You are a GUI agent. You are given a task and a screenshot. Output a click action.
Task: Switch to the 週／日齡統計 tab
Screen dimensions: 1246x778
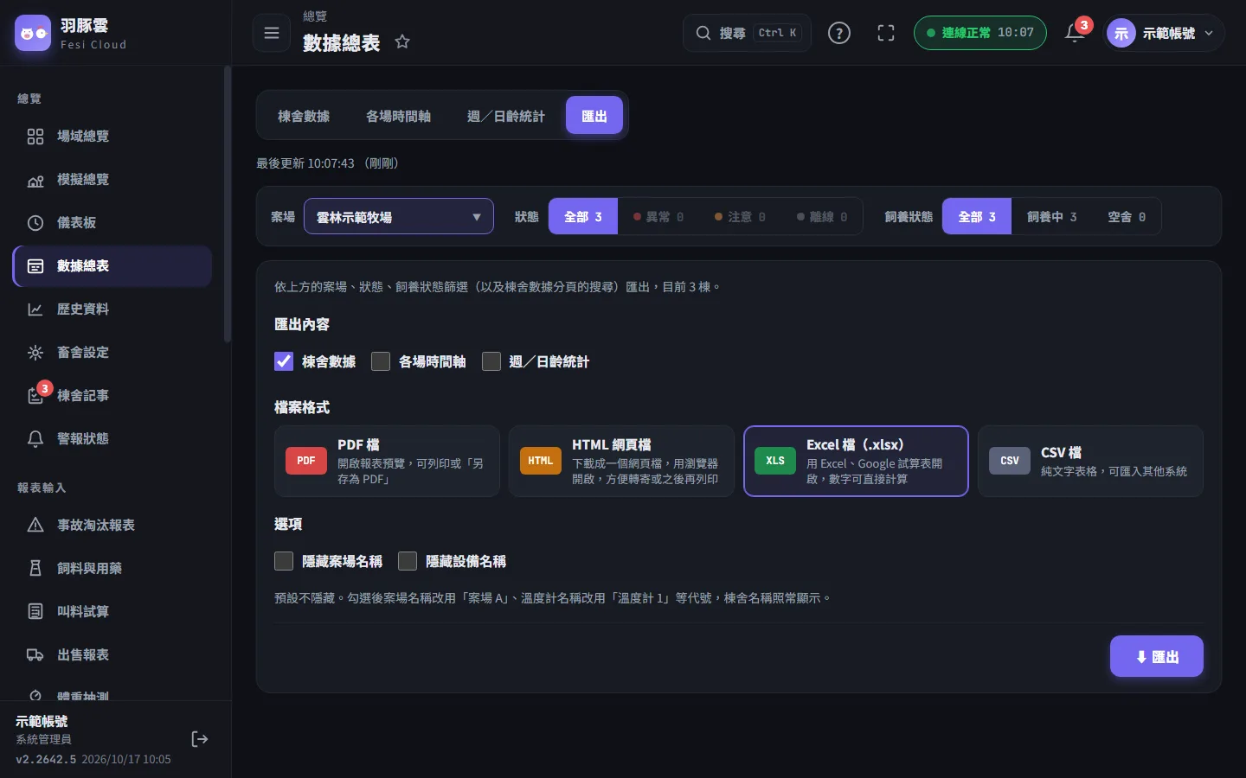[506, 116]
